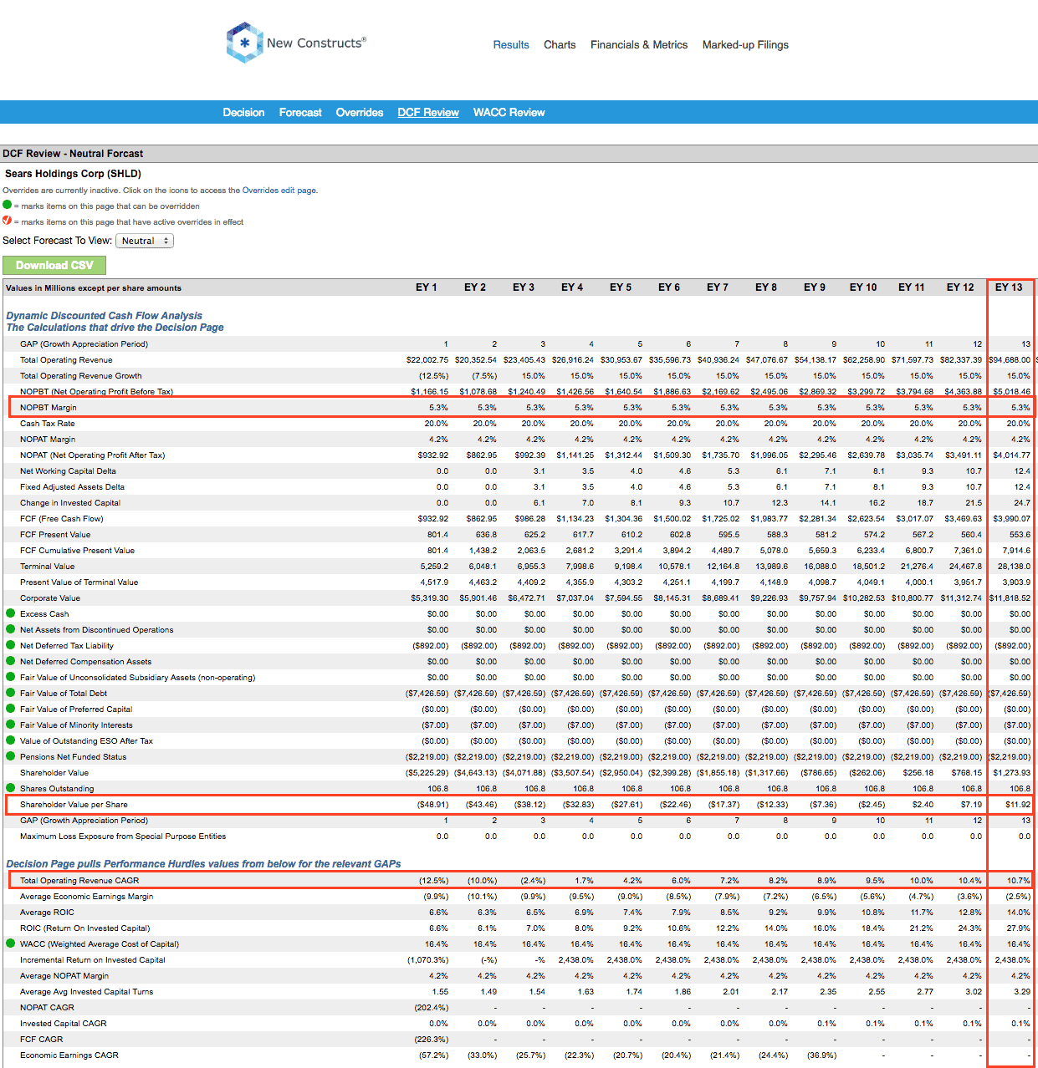Click the FCF Cumulative Present Value row label
Viewport: 1038px width, 1068px height.
[77, 551]
